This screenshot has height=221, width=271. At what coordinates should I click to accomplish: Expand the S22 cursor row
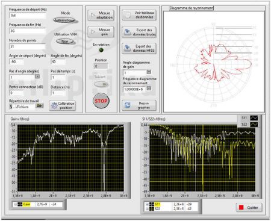(147, 209)
